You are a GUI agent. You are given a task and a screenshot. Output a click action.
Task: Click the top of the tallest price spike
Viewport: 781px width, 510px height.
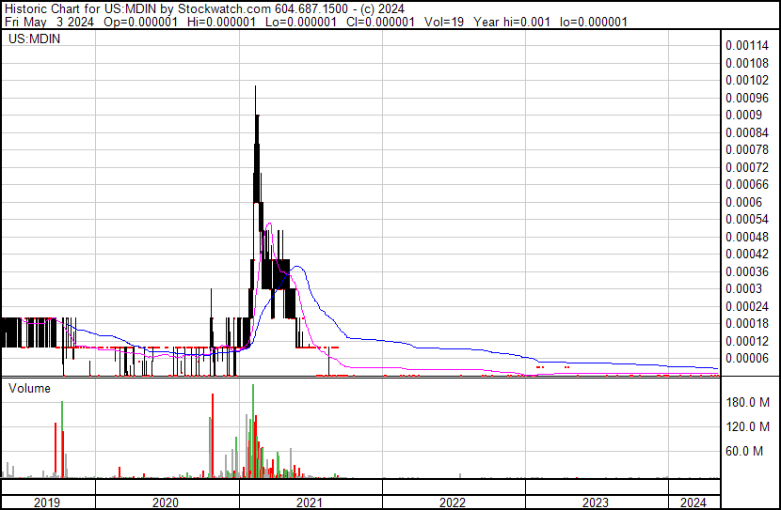(255, 86)
